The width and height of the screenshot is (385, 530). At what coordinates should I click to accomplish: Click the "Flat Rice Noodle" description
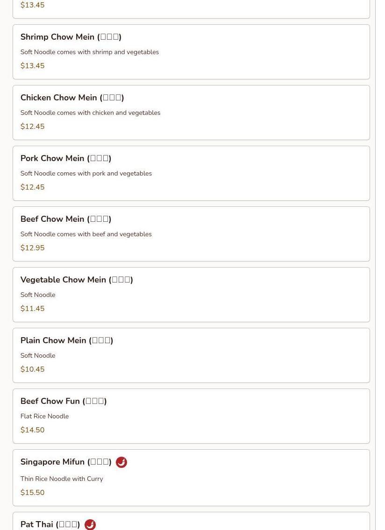tap(44, 417)
